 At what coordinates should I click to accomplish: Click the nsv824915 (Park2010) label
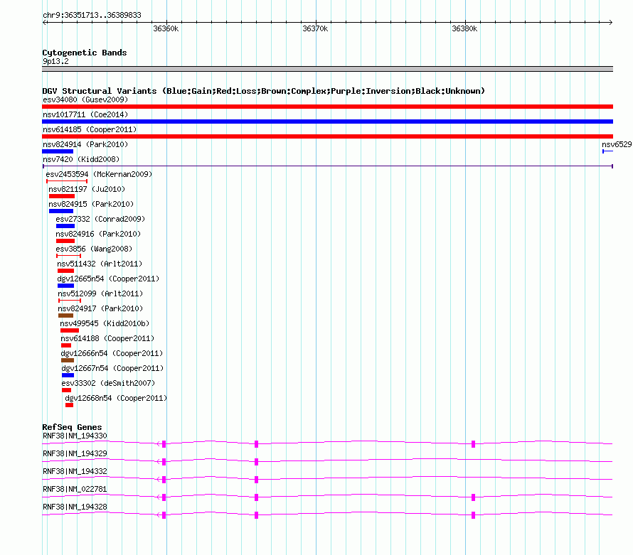[91, 204]
